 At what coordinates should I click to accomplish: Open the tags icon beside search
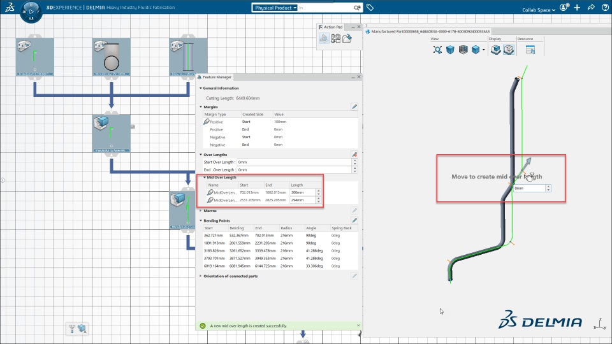370,8
